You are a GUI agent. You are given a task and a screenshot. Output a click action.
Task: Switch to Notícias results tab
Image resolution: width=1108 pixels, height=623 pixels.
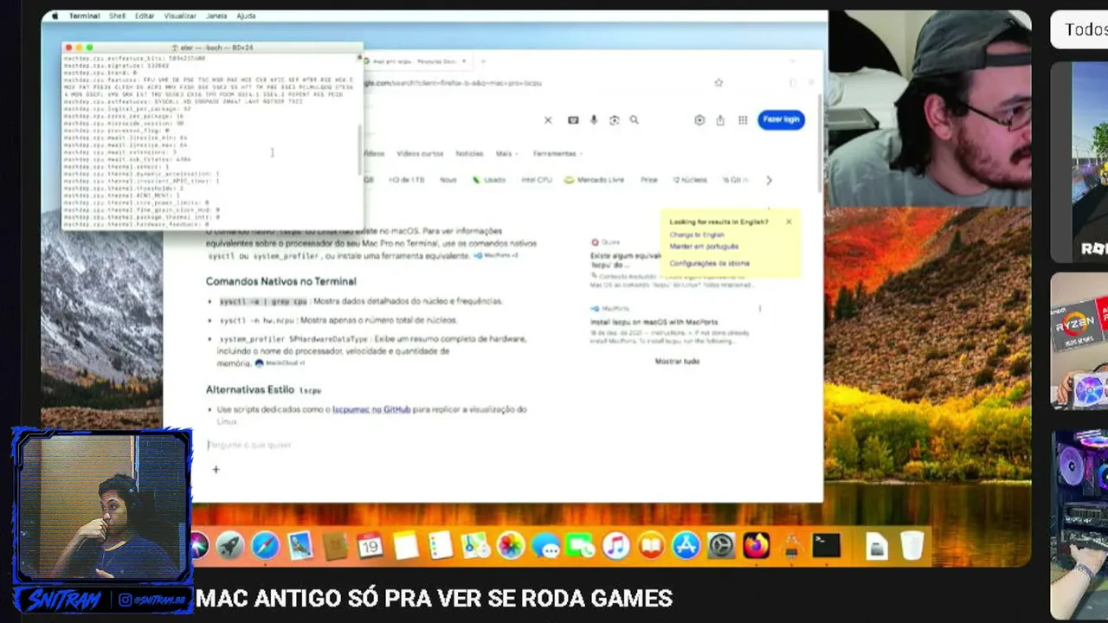(469, 154)
